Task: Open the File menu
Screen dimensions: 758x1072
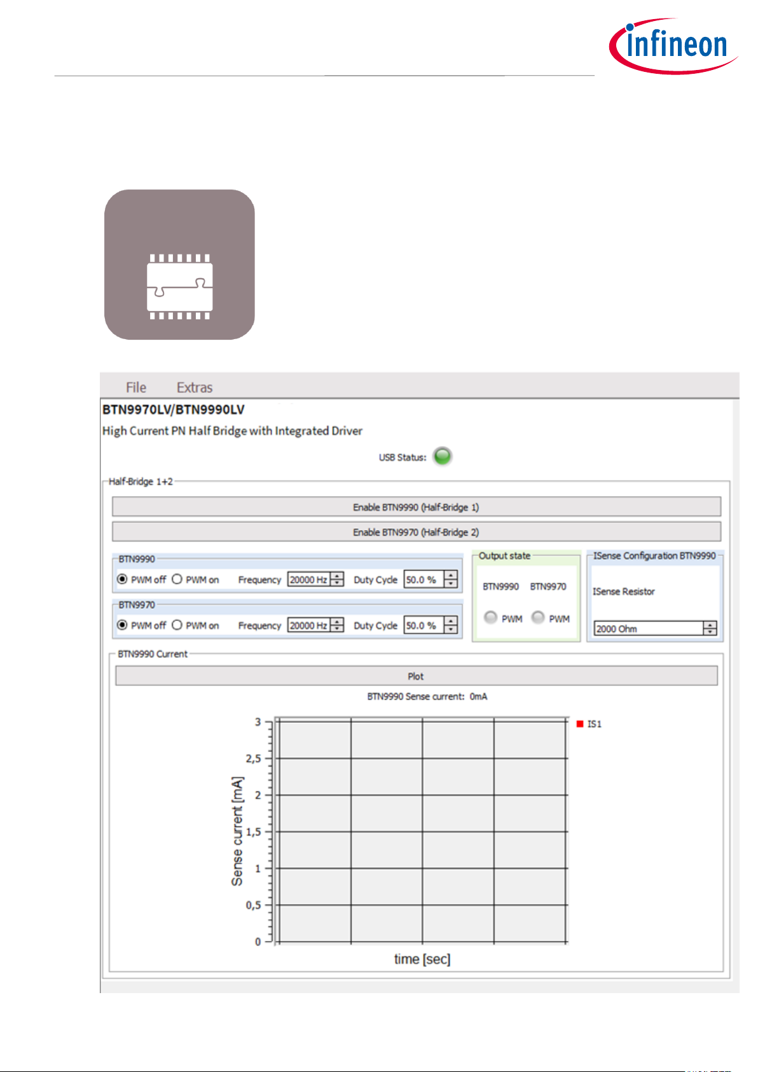Action: [x=135, y=387]
